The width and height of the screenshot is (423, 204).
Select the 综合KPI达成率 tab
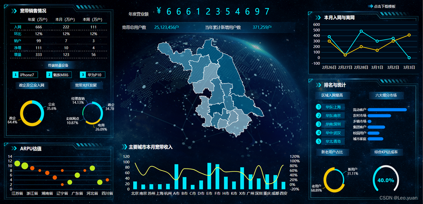click(386, 152)
